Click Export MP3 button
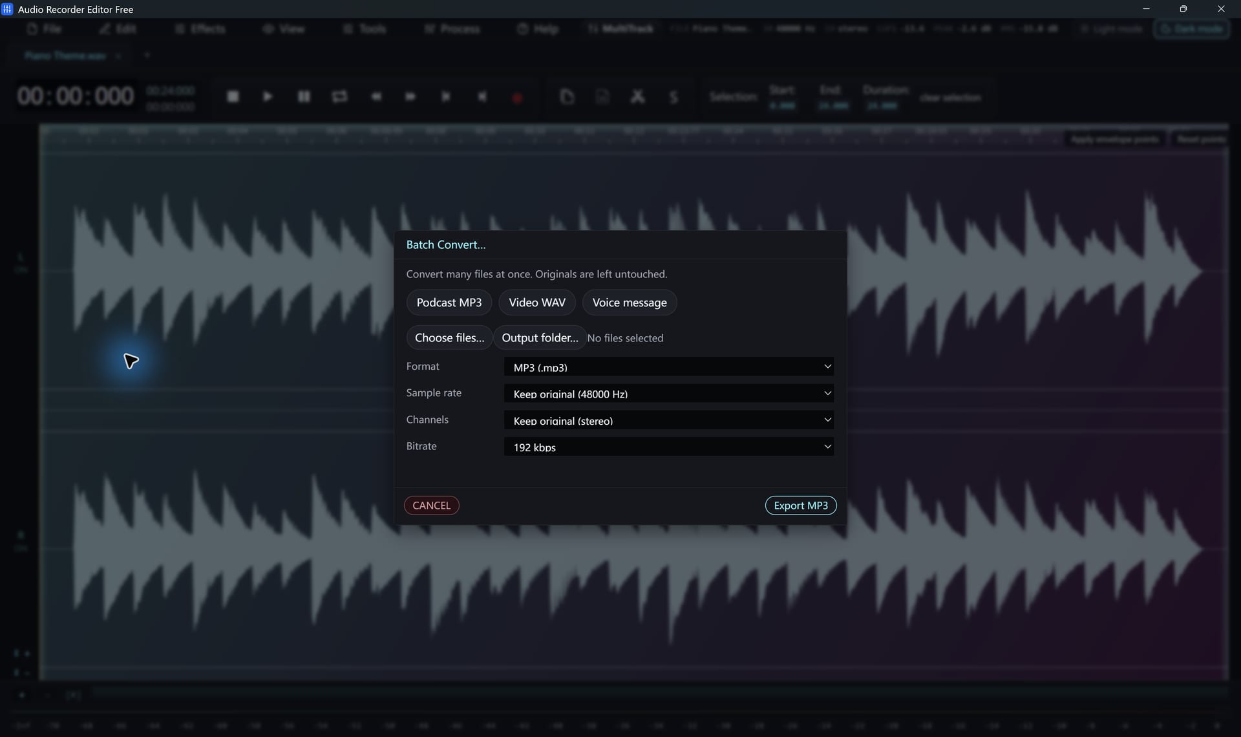This screenshot has height=737, width=1241. (x=801, y=506)
